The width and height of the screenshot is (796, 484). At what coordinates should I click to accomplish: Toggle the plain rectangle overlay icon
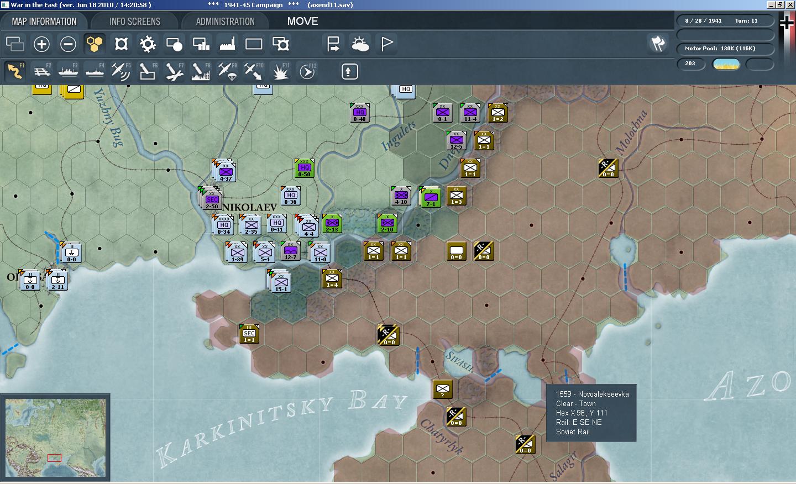254,44
